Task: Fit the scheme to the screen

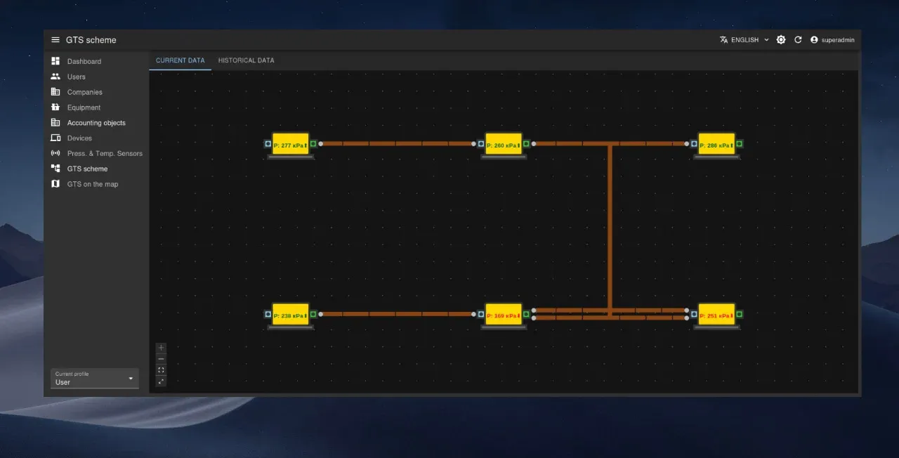Action: pyautogui.click(x=161, y=370)
